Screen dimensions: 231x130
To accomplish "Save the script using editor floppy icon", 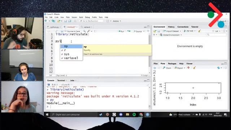I will click(x=62, y=31).
